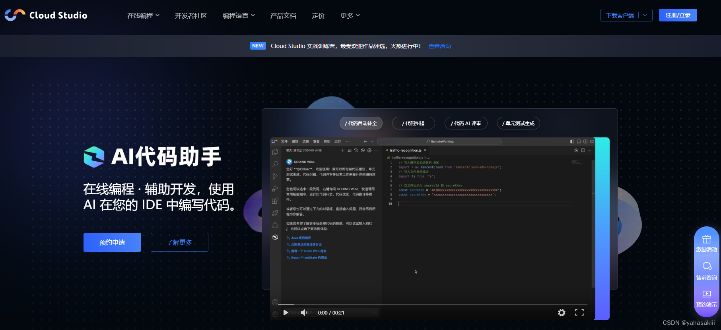721x330 pixels.
Task: Enter fullscreen mode for the video
Action: coord(579,313)
